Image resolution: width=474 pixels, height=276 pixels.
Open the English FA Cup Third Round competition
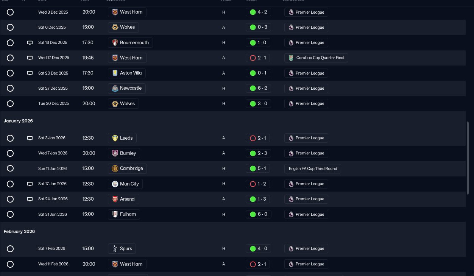click(313, 168)
